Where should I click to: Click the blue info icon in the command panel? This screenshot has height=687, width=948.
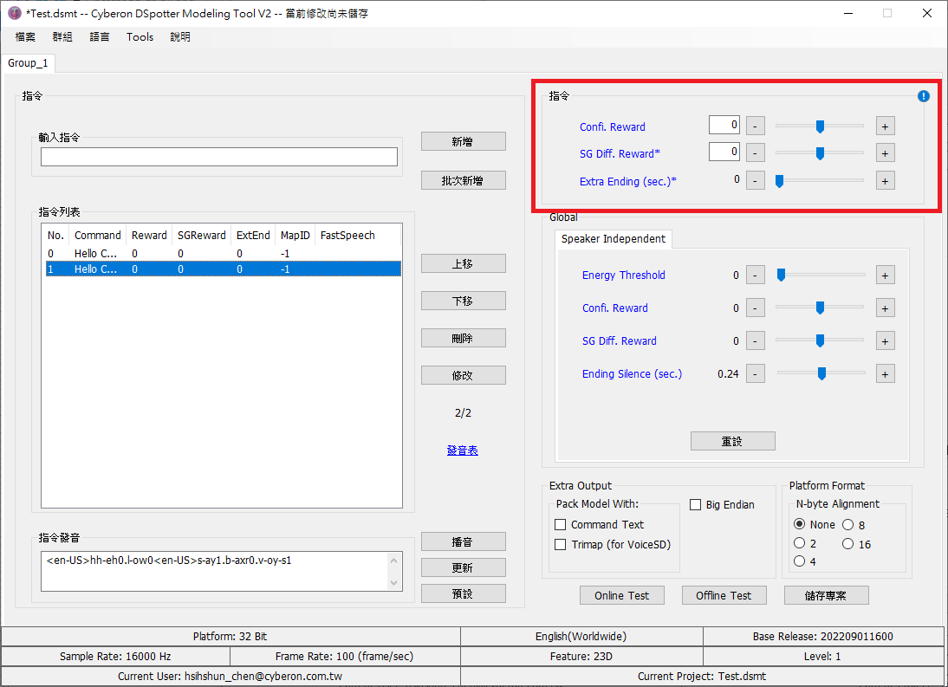coord(923,96)
